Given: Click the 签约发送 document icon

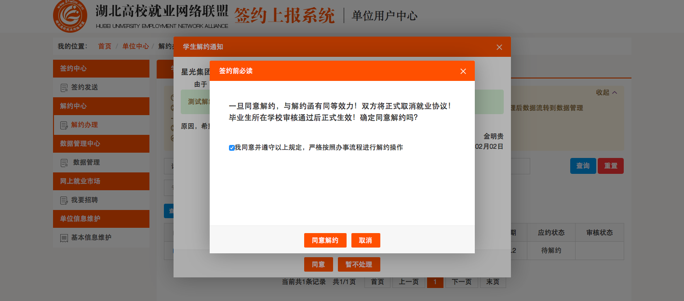Looking at the screenshot, I should [x=64, y=88].
